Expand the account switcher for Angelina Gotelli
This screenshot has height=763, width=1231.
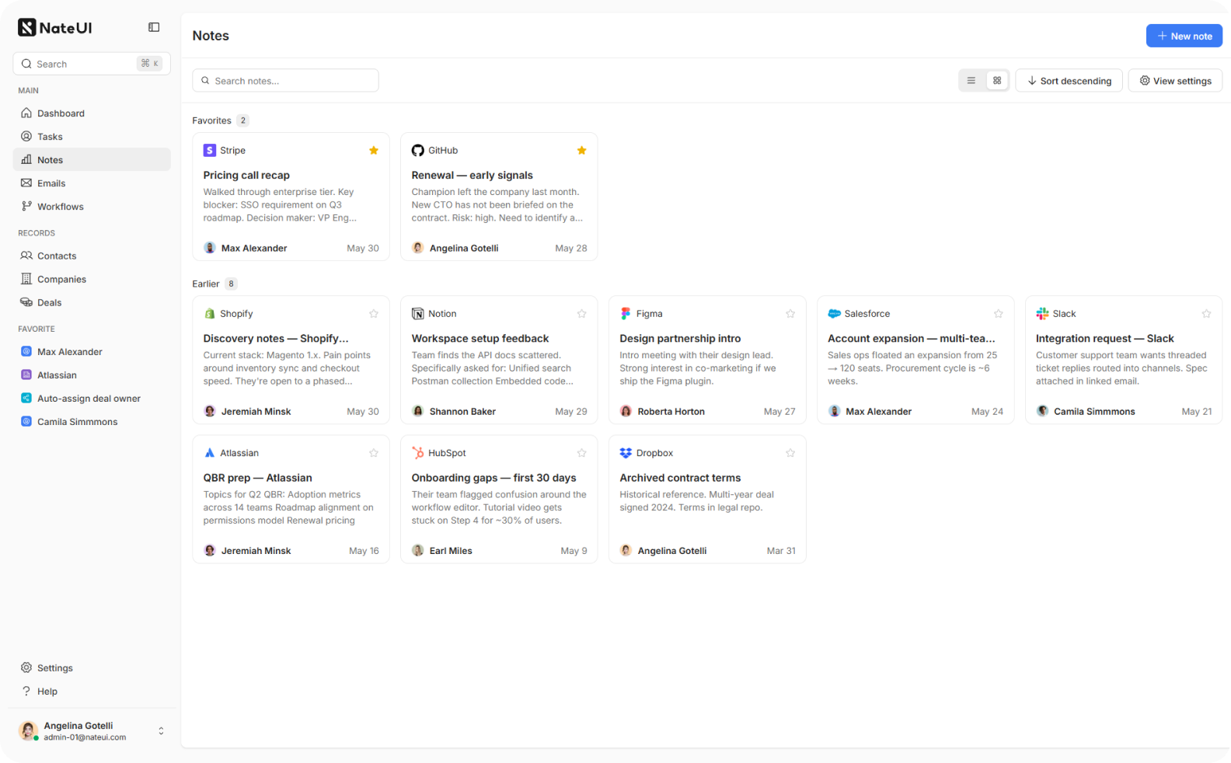(161, 731)
